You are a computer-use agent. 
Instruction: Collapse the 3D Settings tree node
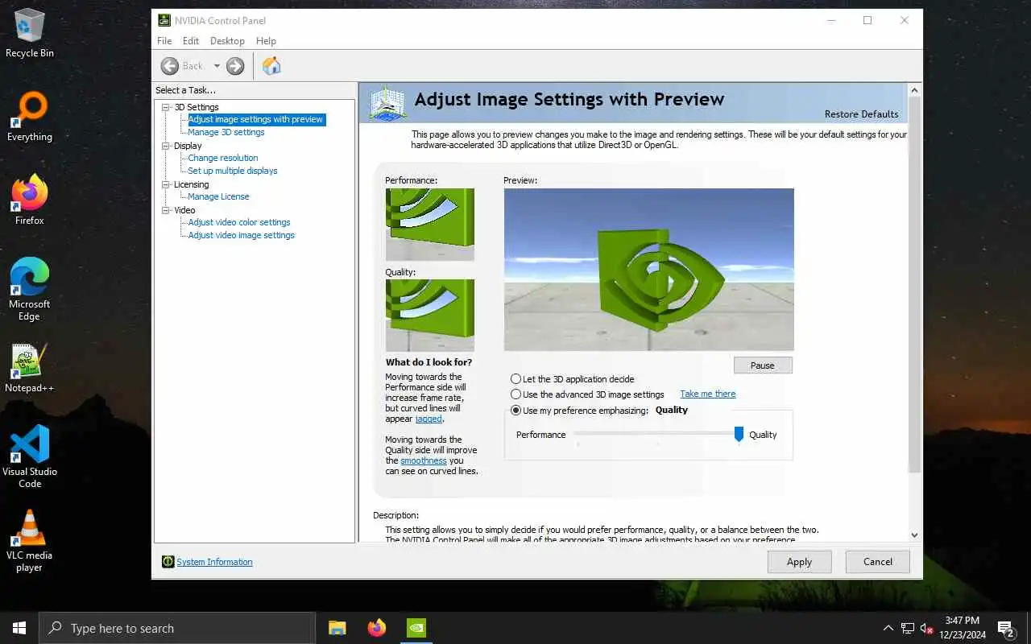pos(167,107)
